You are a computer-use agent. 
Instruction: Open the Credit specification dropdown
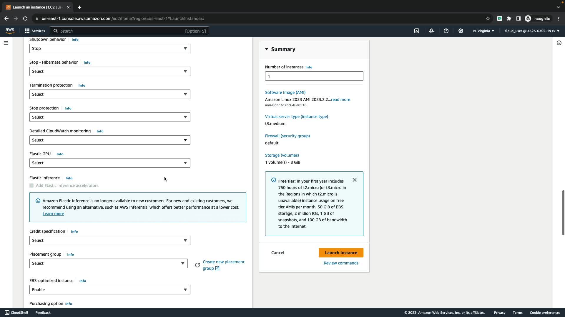[x=110, y=240]
